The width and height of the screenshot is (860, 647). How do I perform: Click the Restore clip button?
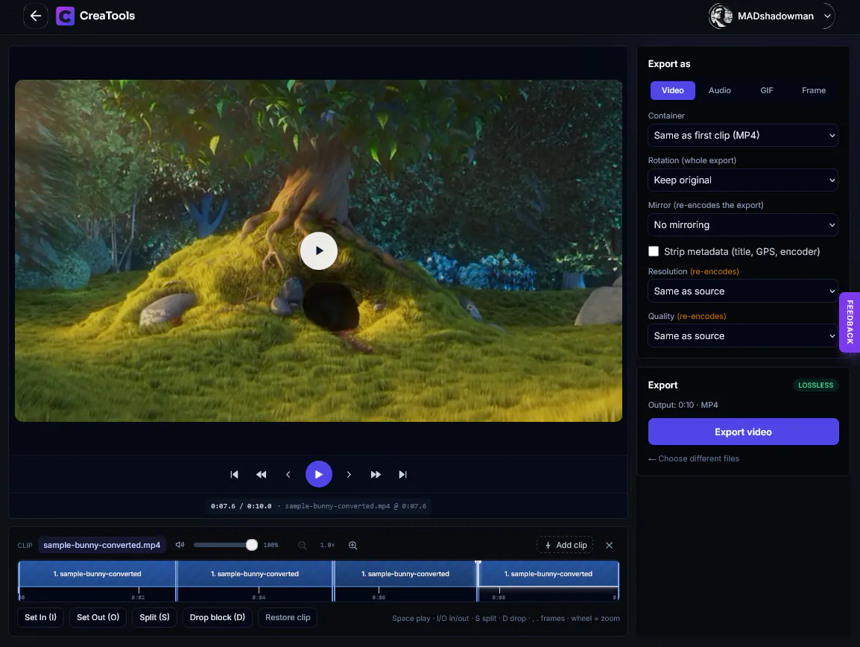(x=288, y=617)
